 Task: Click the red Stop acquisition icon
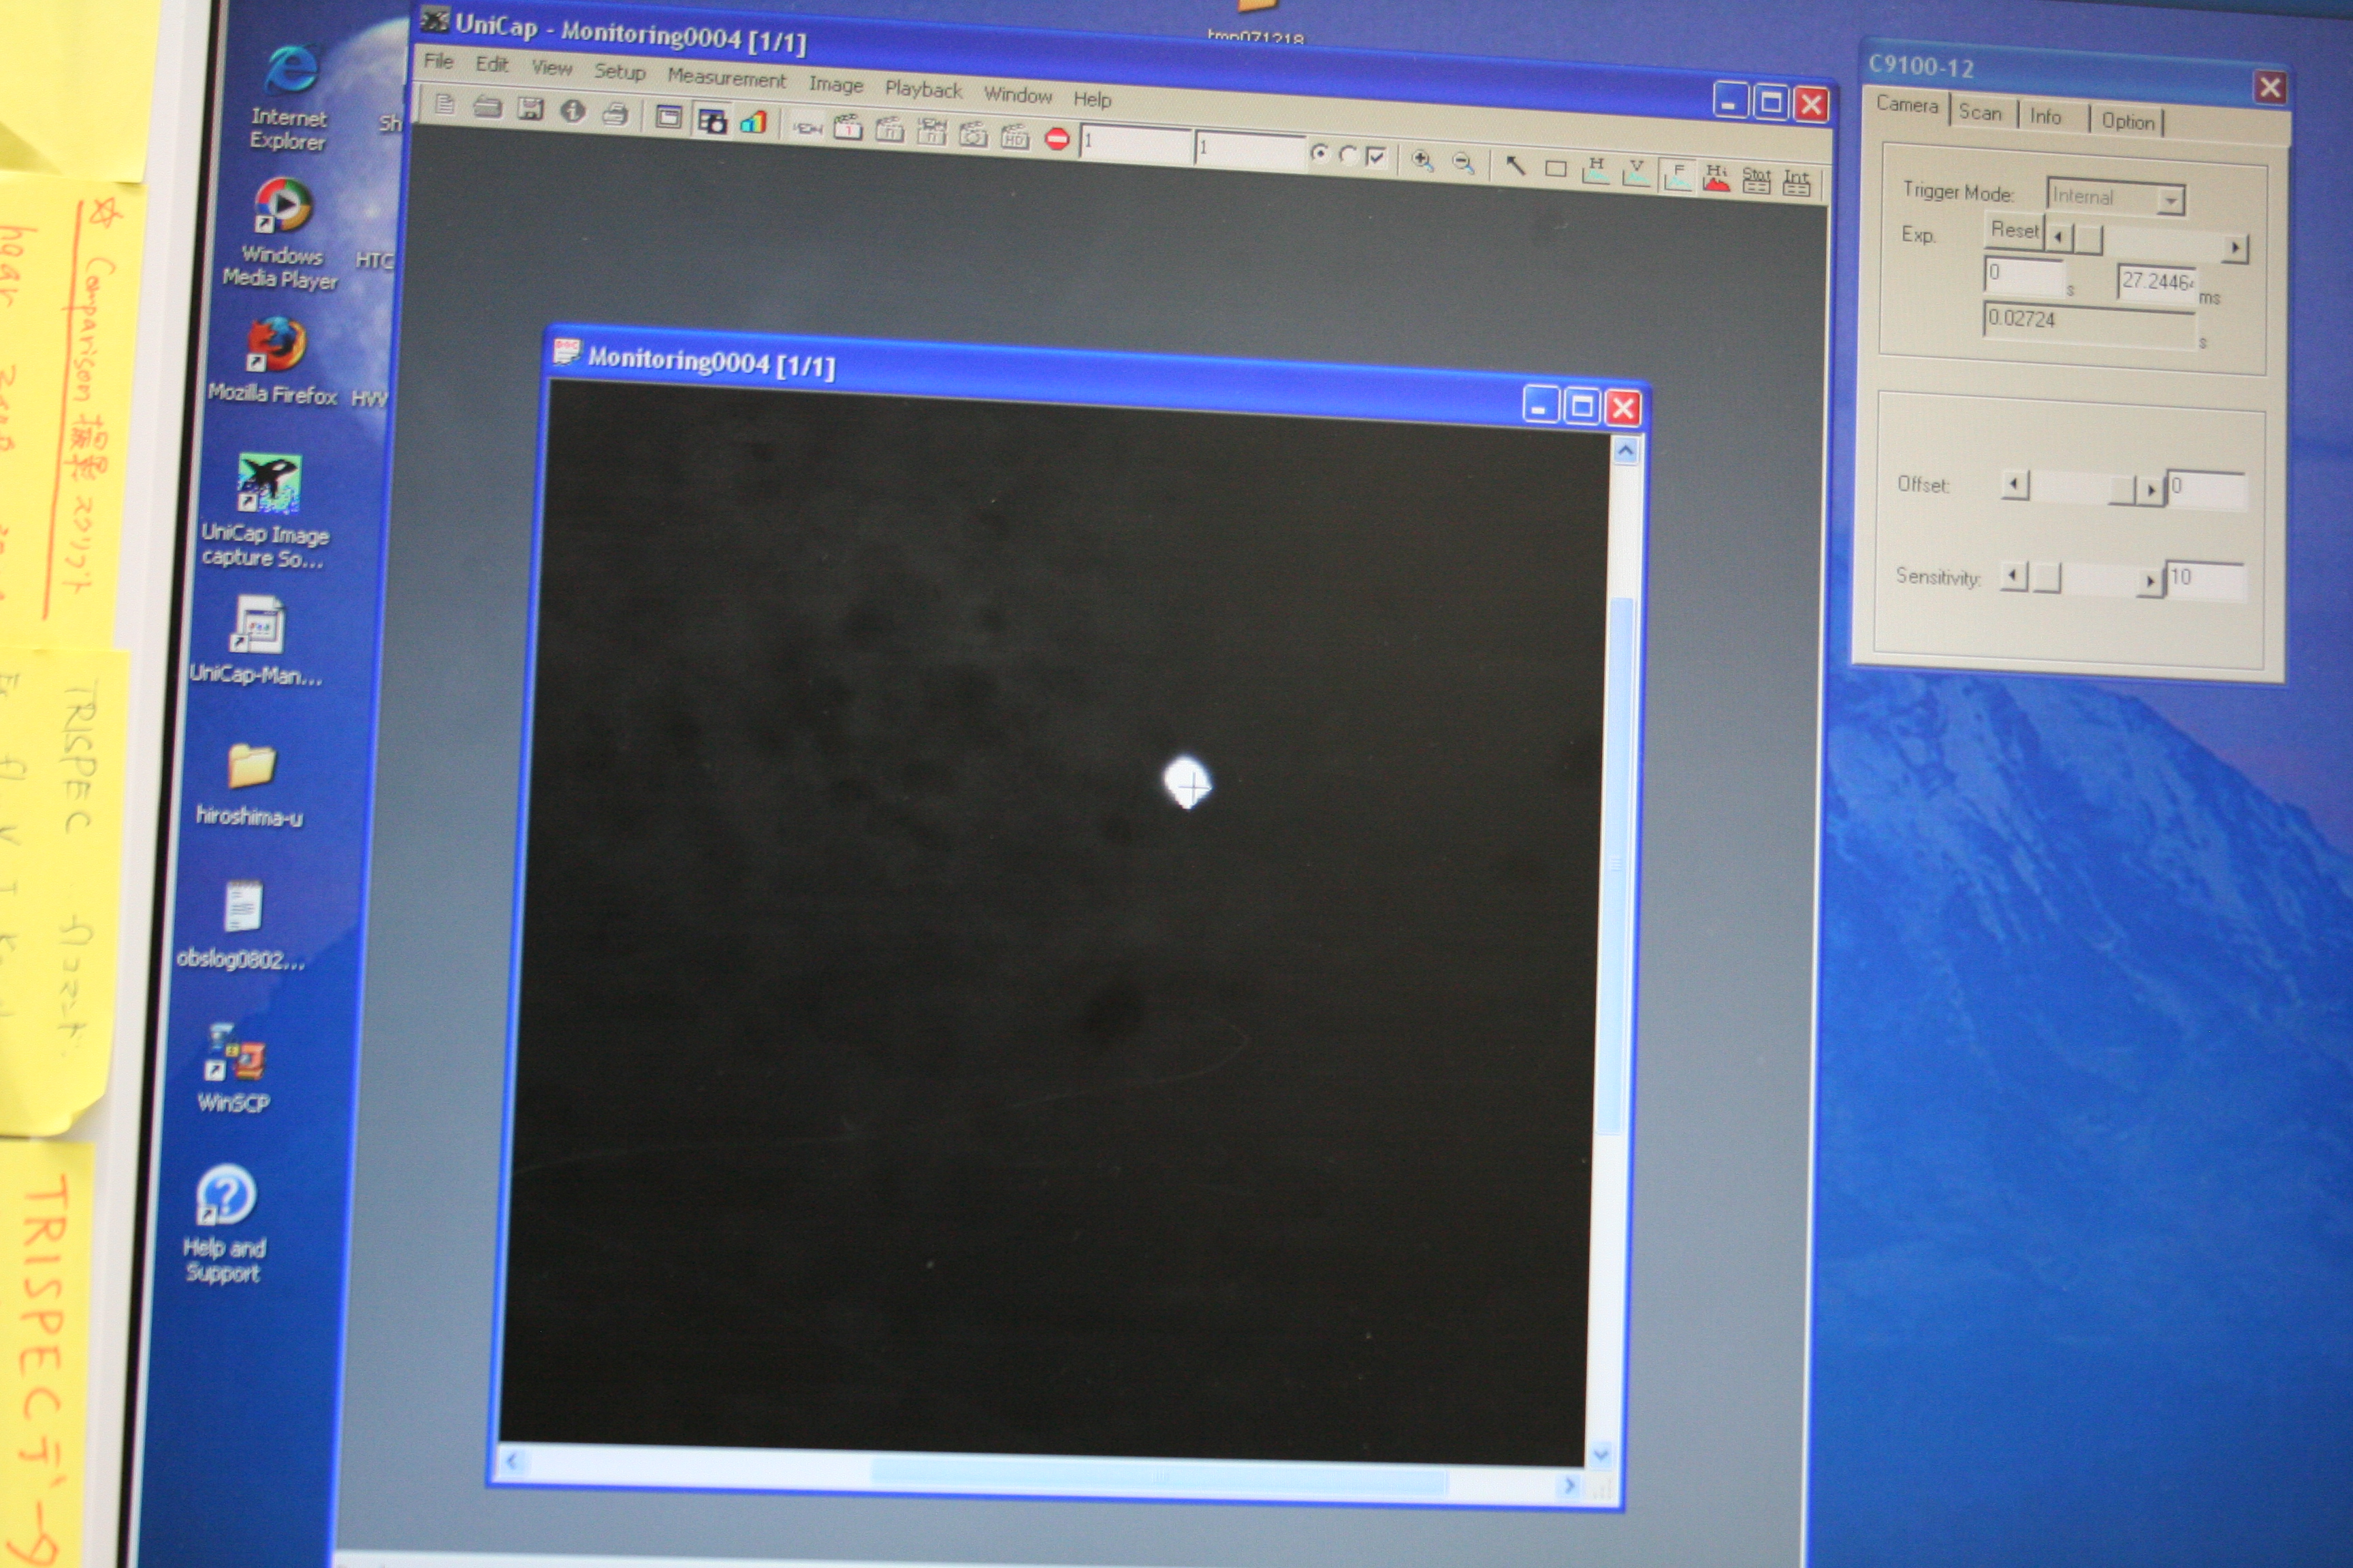click(1057, 138)
